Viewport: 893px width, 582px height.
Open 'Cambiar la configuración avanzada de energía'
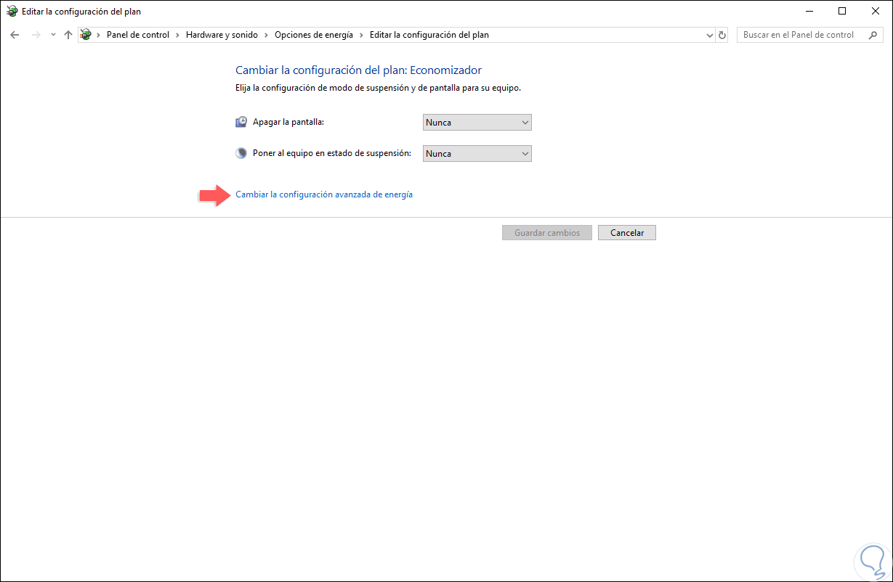(x=324, y=194)
